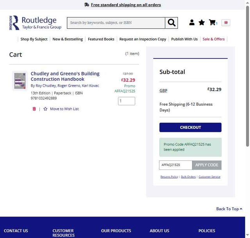
Task: Focus the keyword search field
Action: coord(116,23)
